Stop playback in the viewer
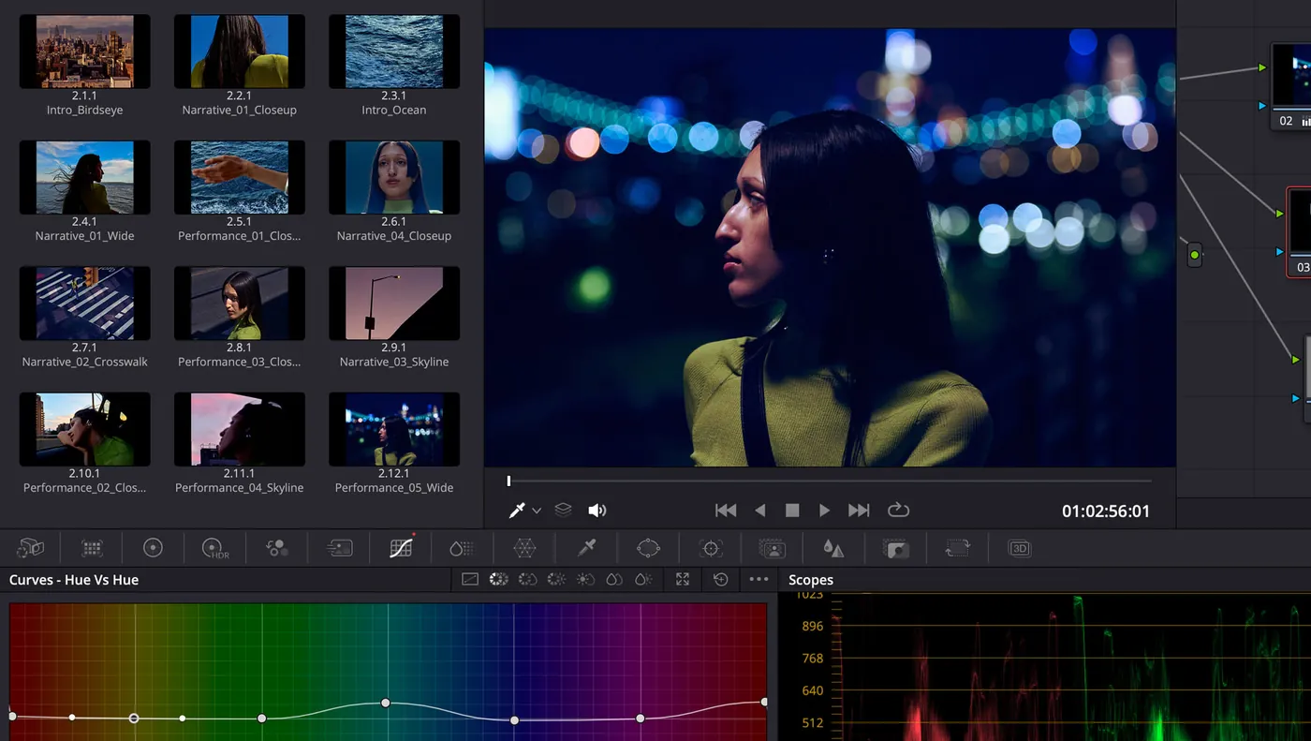This screenshot has height=741, width=1311. [792, 511]
